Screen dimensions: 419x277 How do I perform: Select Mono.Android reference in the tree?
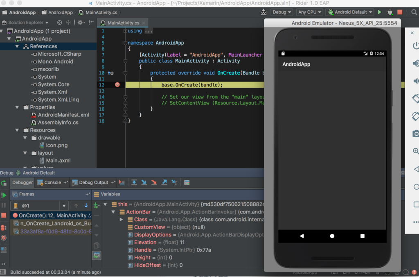pyautogui.click(x=56, y=61)
